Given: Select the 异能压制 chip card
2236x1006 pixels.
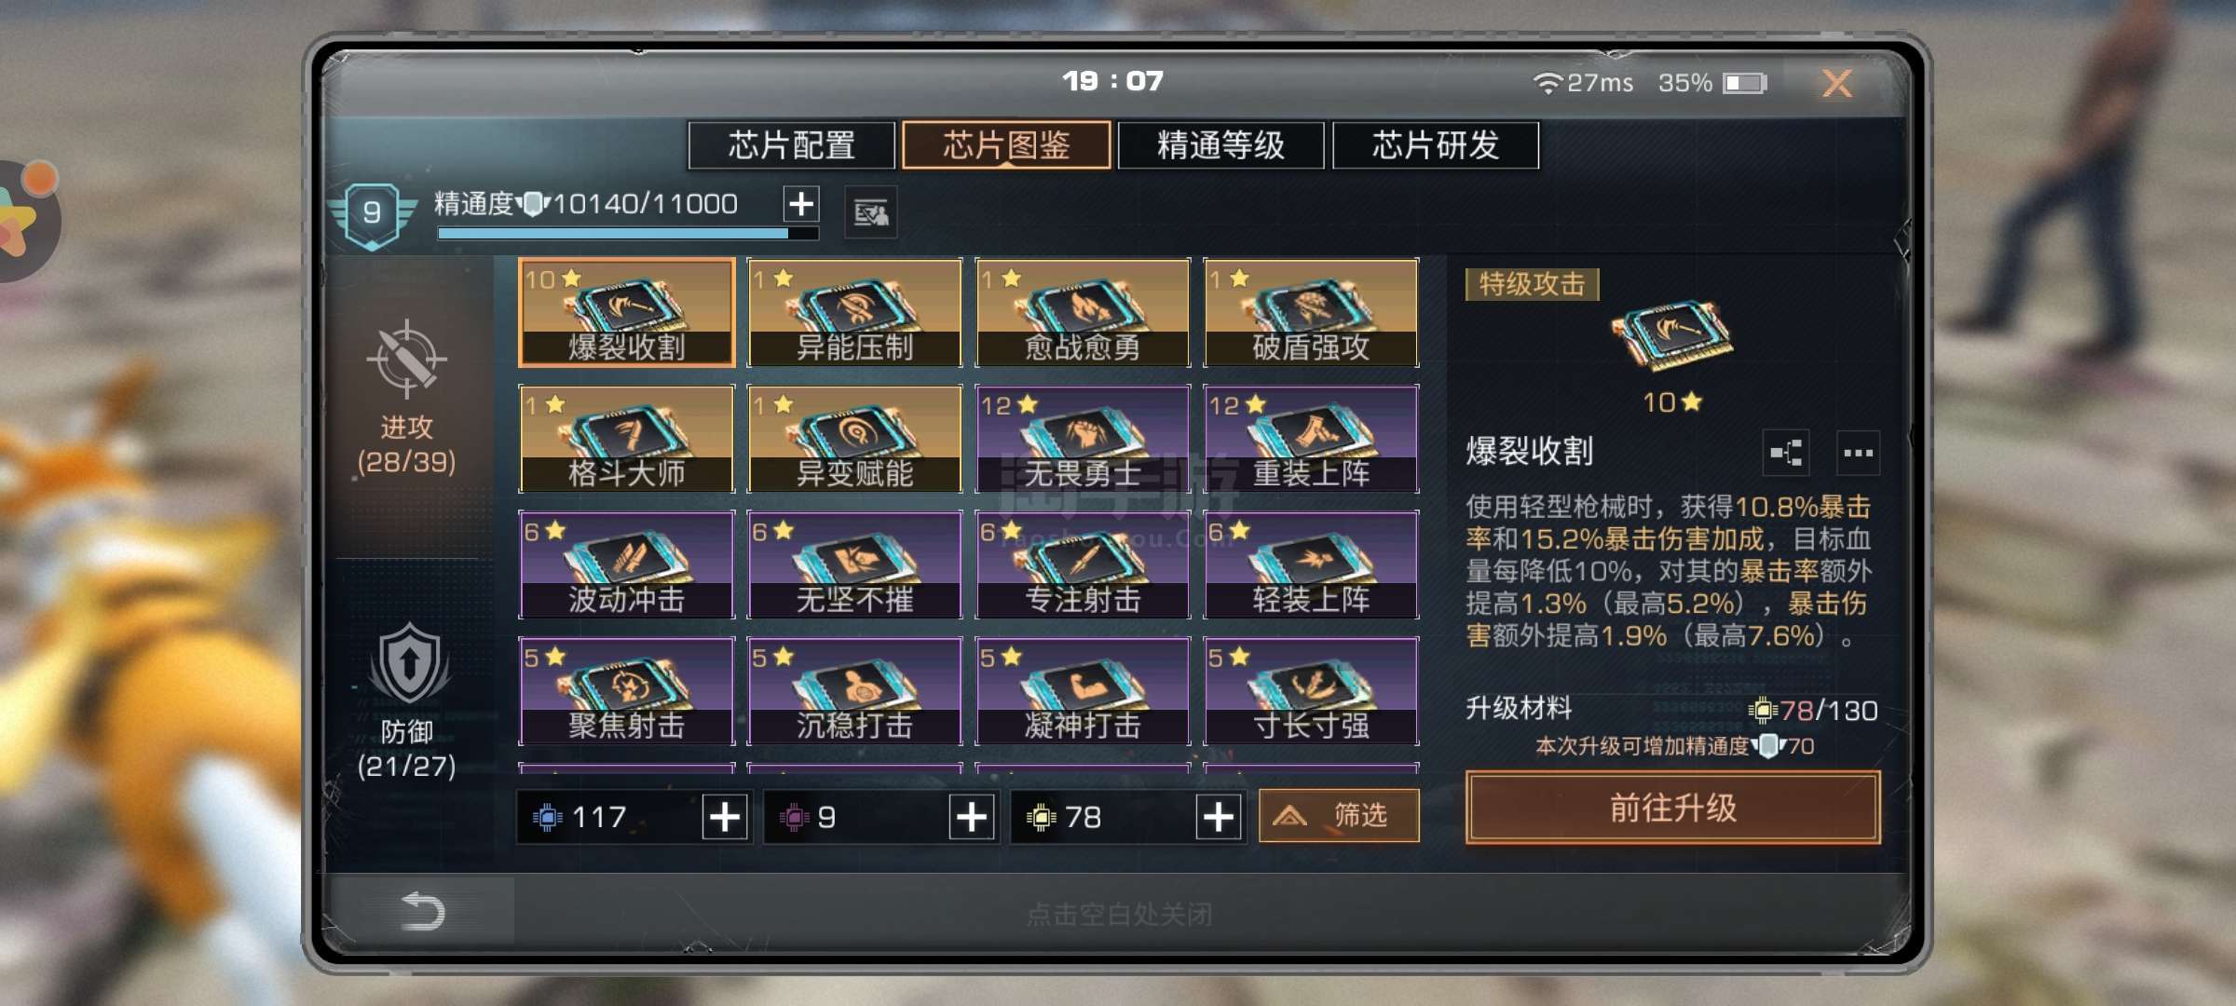Looking at the screenshot, I should pos(854,312).
